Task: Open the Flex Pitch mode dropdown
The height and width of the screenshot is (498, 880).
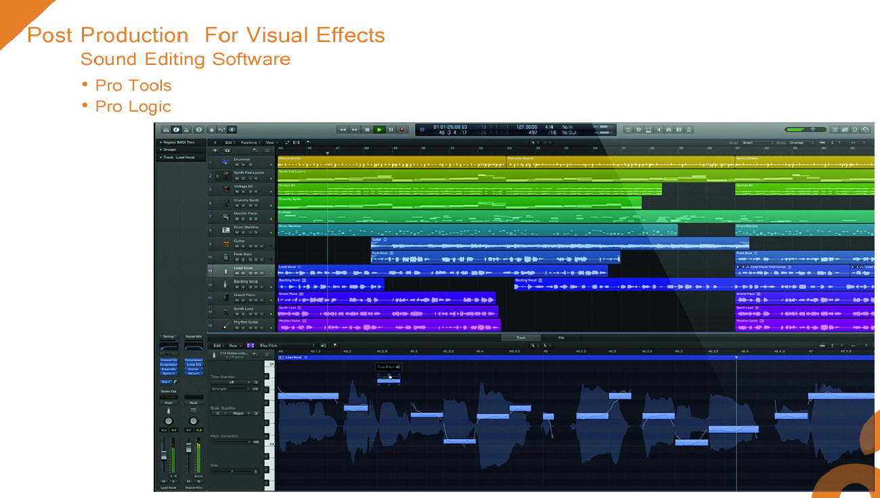Action: (287, 346)
